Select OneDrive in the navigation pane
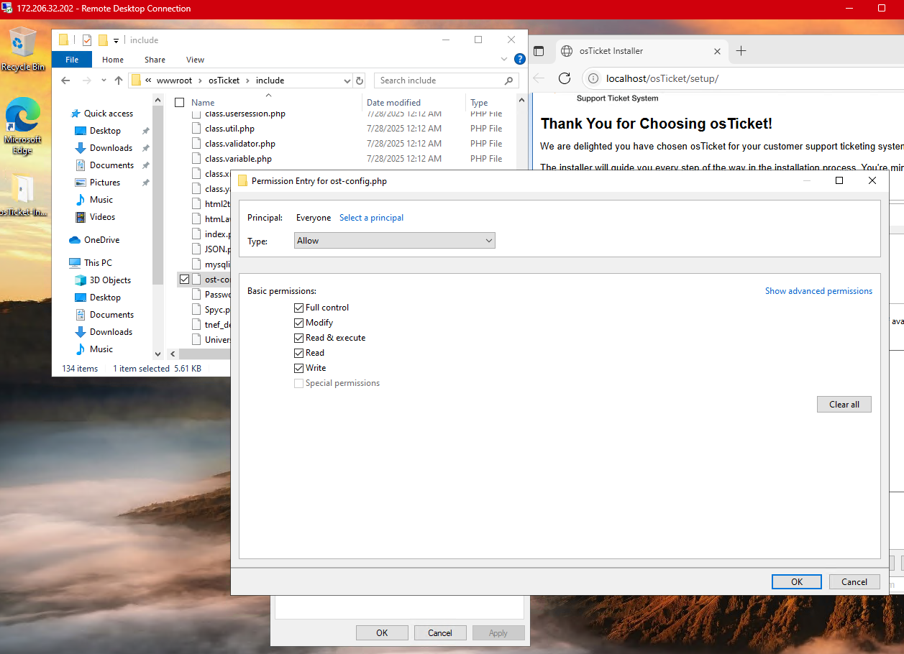Screen dimensions: 904x654 (x=101, y=240)
